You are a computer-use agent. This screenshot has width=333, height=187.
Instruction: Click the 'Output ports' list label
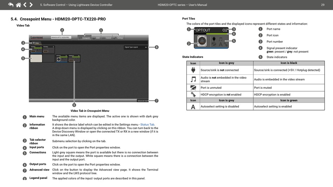(38, 164)
